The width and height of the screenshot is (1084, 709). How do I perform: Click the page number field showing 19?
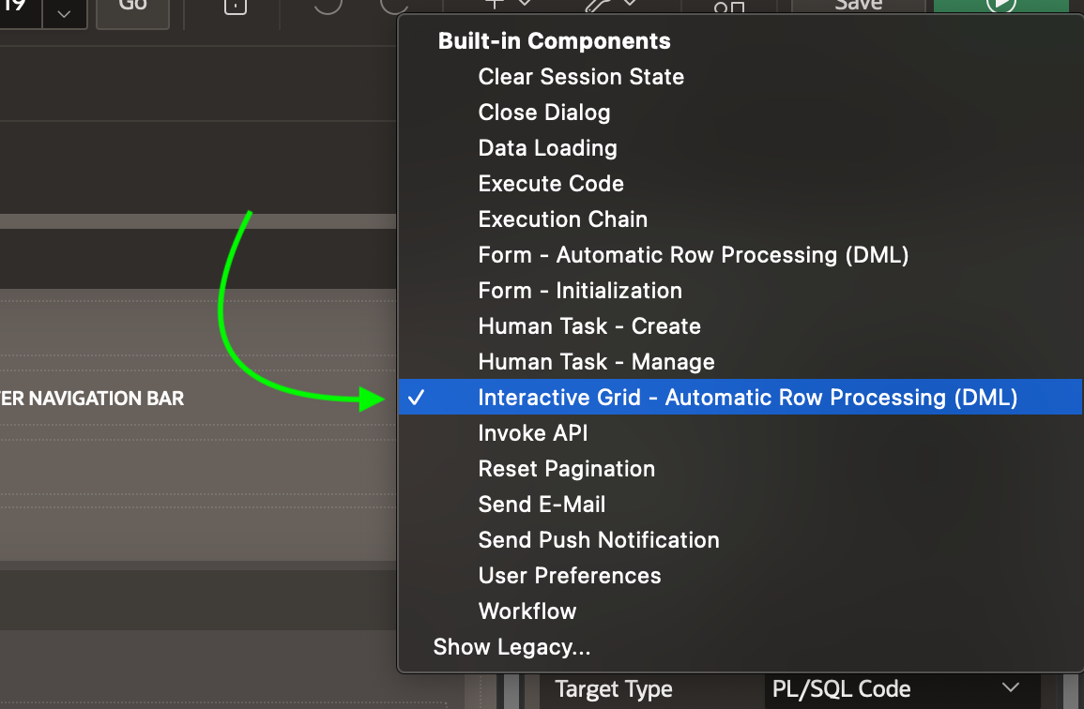20,12
